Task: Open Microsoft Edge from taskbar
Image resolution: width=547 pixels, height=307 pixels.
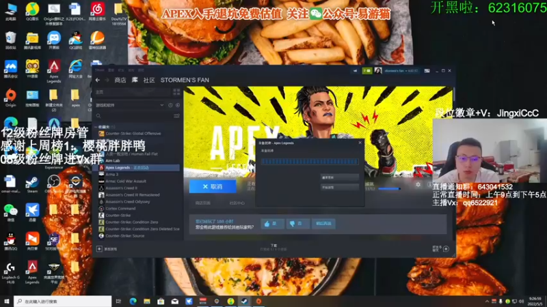Action: pos(133,302)
